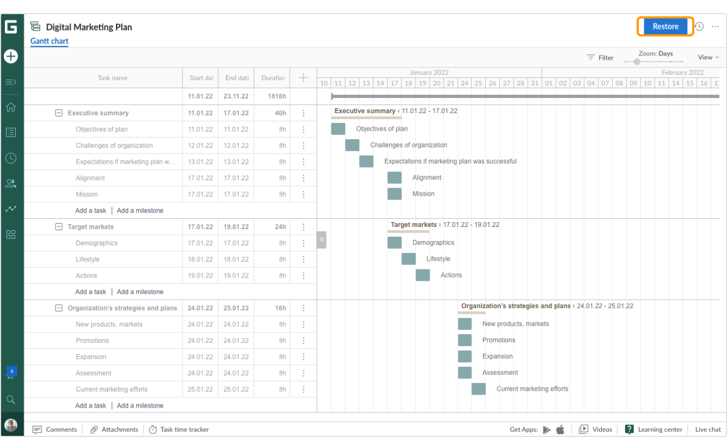
Task: Open the View dropdown
Action: (x=708, y=57)
